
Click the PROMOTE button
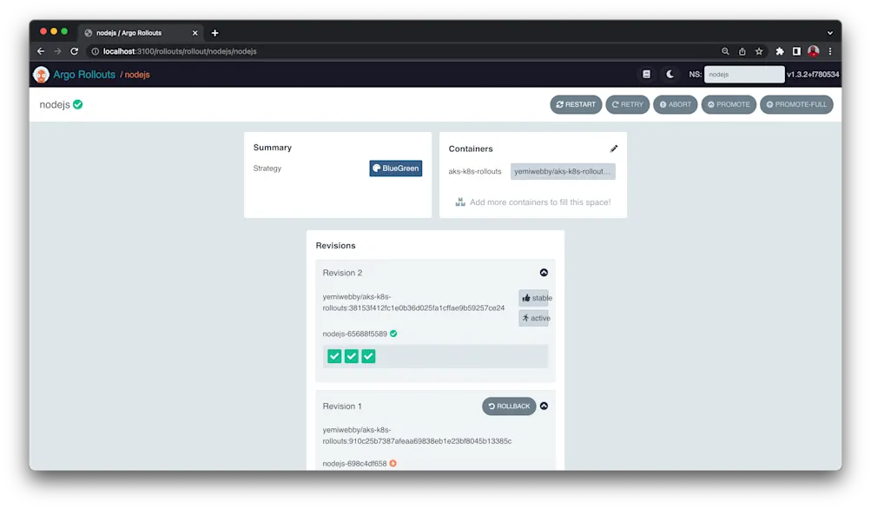click(729, 104)
